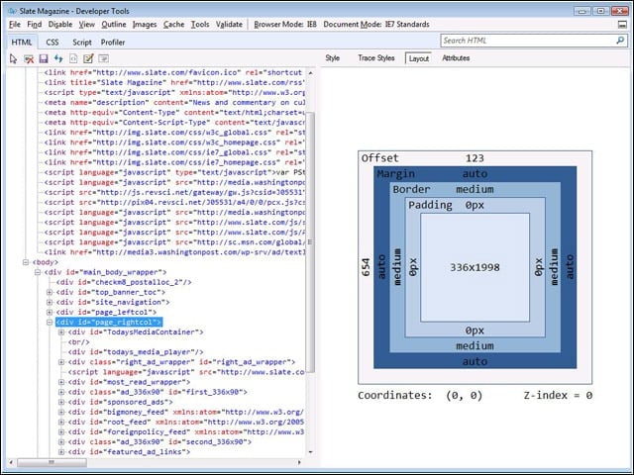Show the Trace Styles pane

[x=376, y=58]
